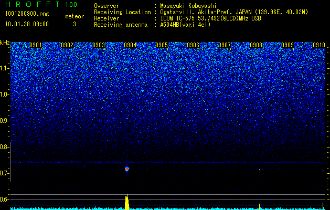Click the 0908 time marker
This screenshot has height=210, width=330.
pos(256,45)
